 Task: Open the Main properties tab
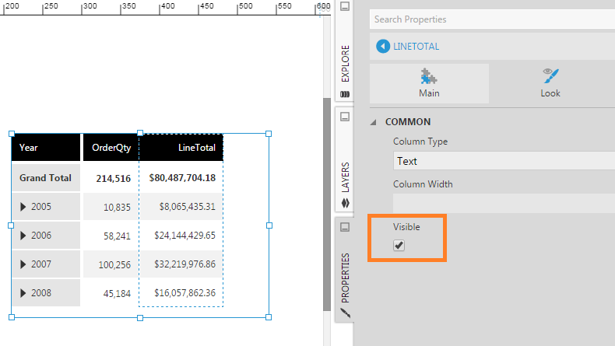click(429, 83)
